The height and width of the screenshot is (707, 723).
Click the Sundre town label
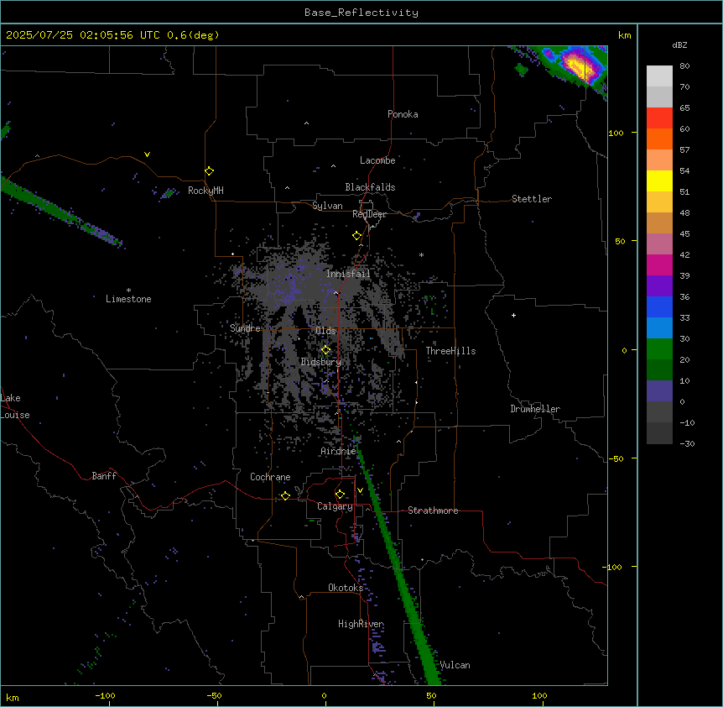(245, 328)
